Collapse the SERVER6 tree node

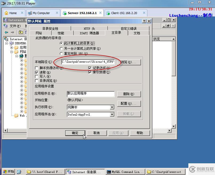coord(6,43)
